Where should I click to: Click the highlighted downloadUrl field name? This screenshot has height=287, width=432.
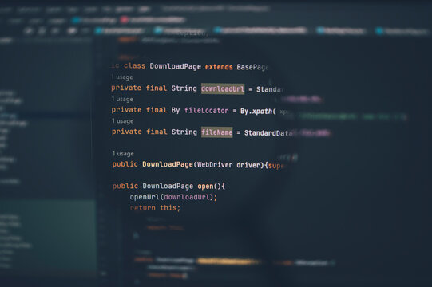[223, 88]
